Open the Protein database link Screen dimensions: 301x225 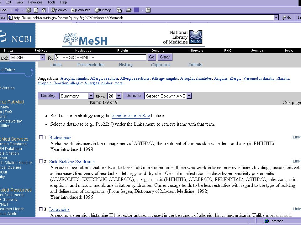(123, 51)
